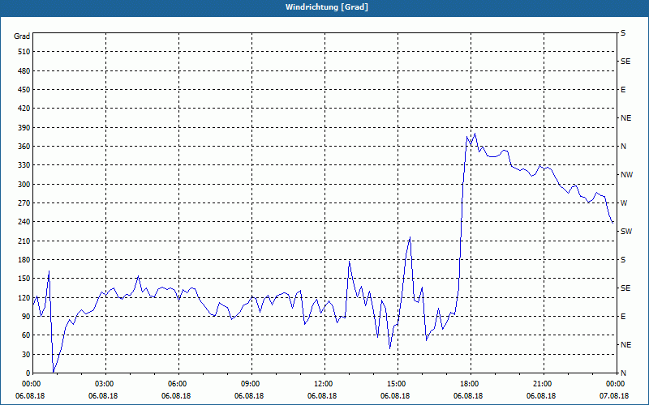Screen dimensions: 649x405
Task: Pick the 18:00 time axis label
Action: coord(471,383)
